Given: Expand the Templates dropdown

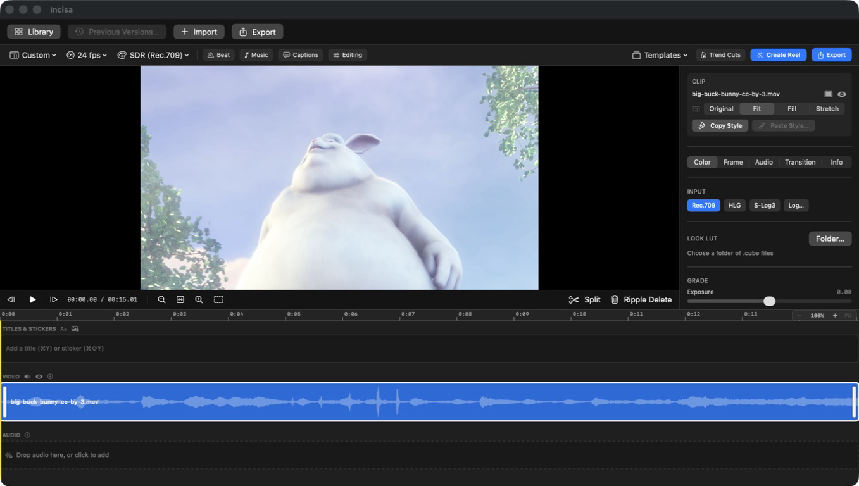Looking at the screenshot, I should (x=660, y=55).
